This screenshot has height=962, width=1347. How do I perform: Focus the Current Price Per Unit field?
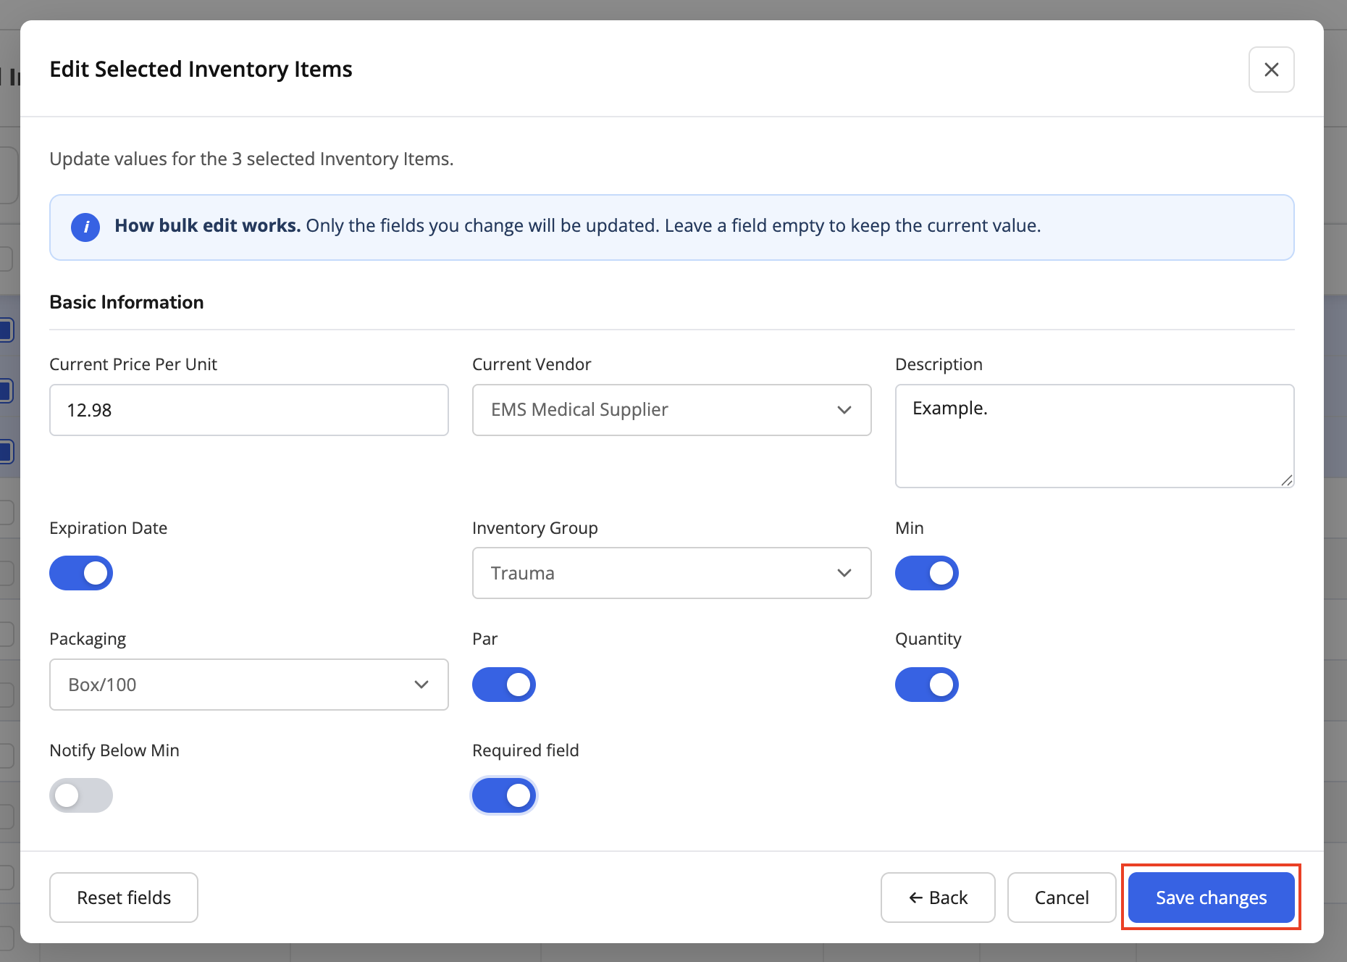click(248, 410)
